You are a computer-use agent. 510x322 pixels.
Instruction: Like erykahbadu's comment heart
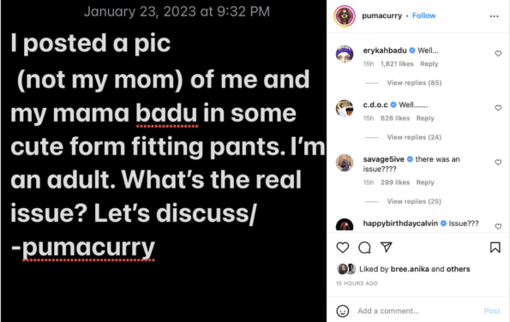(x=498, y=54)
